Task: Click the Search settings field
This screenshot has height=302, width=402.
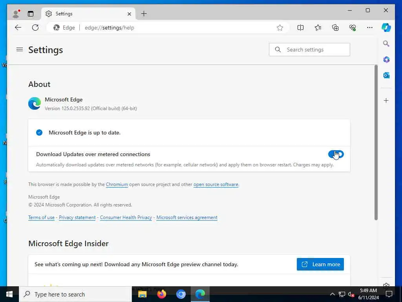Action: tap(309, 50)
